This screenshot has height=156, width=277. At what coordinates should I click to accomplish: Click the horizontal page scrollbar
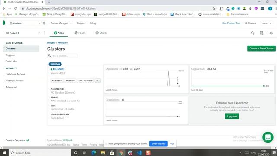137,148
